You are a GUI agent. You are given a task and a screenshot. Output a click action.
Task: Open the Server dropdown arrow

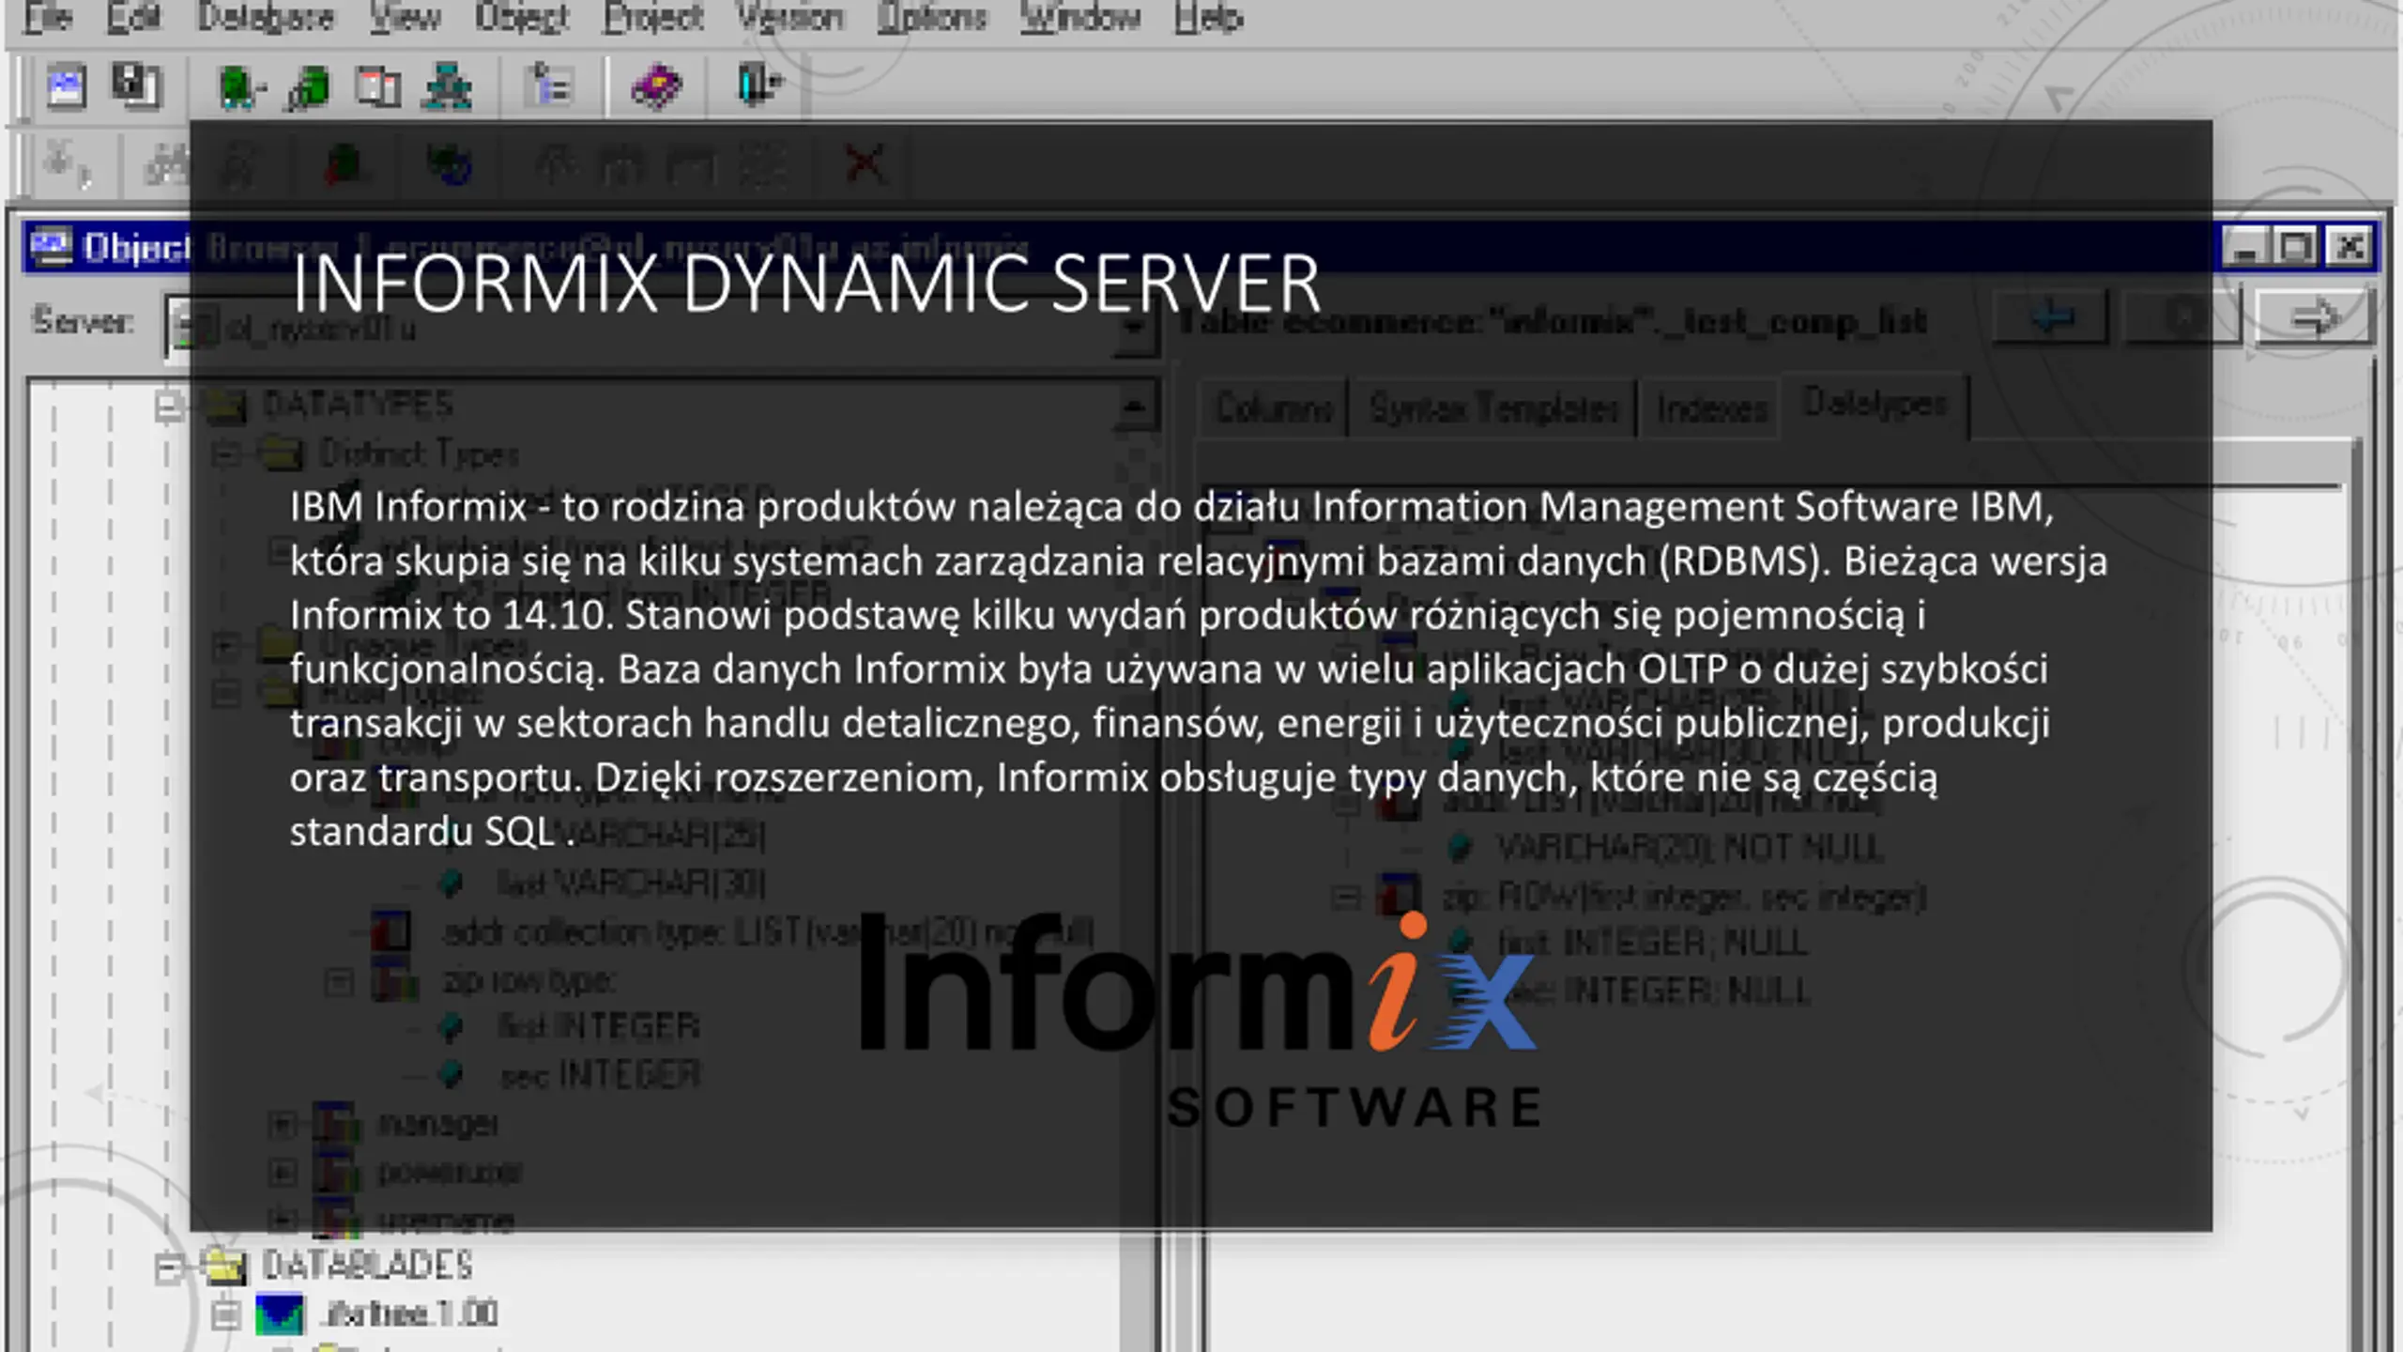[x=1134, y=327]
